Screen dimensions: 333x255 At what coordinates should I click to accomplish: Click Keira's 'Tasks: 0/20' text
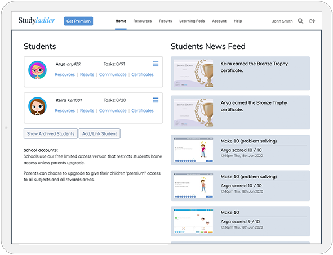click(x=115, y=100)
